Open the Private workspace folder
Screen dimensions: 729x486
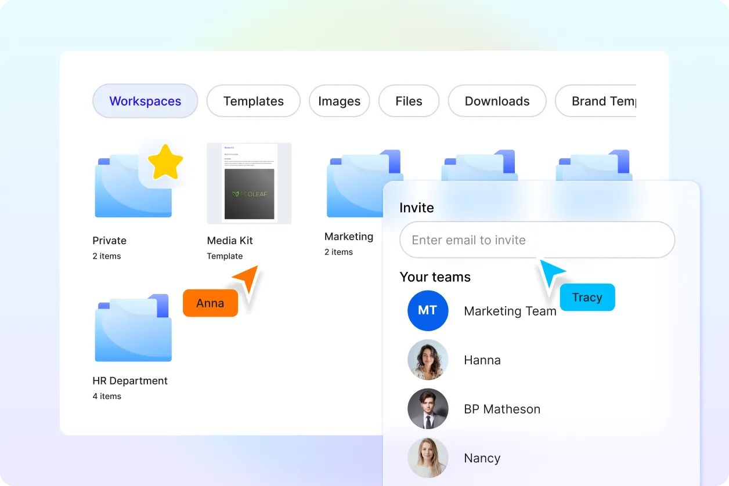[132, 183]
